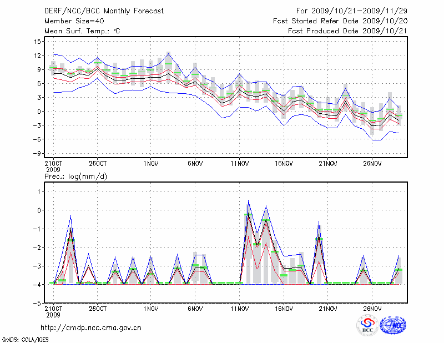Click 26OCT marker on temperature chart axis
The width and height of the screenshot is (444, 343).
pyautogui.click(x=98, y=164)
